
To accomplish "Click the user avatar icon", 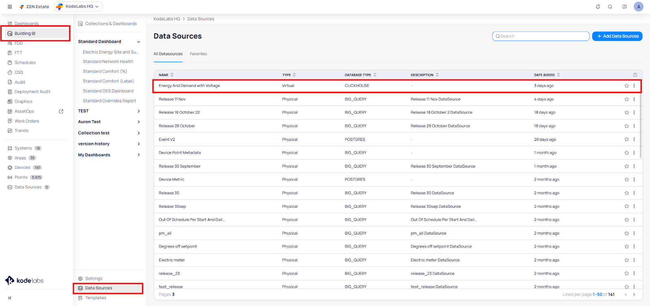I will 639,6.
